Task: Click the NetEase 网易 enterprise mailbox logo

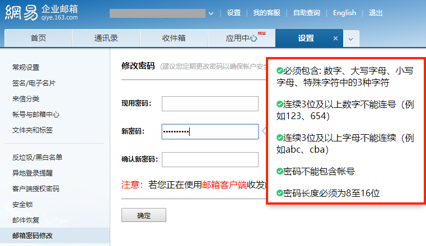Action: [x=41, y=13]
